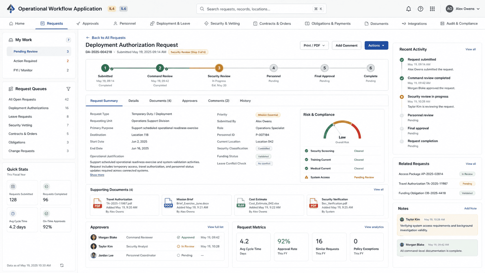Open View analytics in Request Metrics
Viewport: 485px width, 273px height.
(x=374, y=227)
